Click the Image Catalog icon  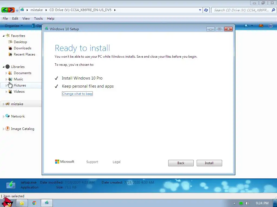tap(7, 129)
